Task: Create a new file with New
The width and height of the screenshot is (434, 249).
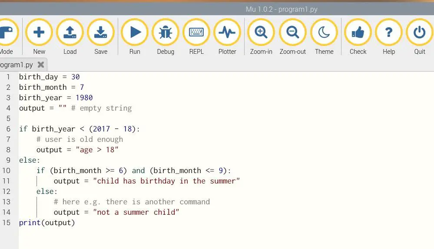Action: coord(39,36)
